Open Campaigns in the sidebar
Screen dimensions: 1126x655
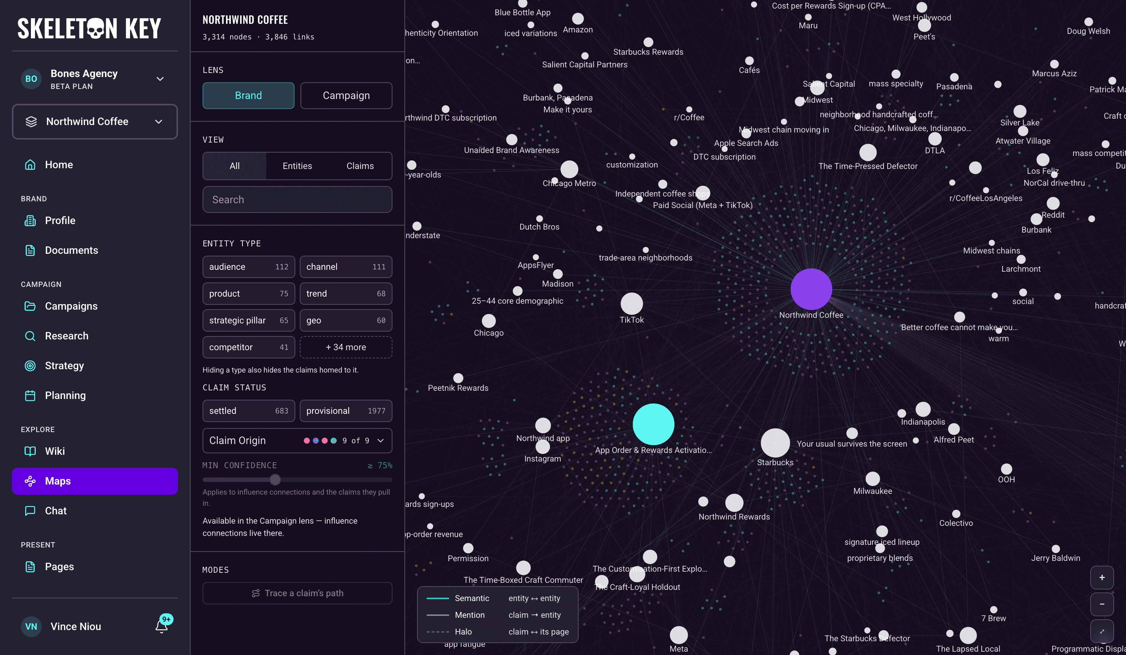[x=95, y=306]
